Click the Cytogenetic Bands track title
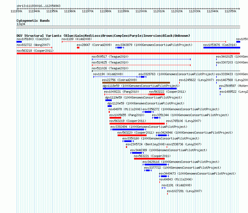 pos(33,21)
